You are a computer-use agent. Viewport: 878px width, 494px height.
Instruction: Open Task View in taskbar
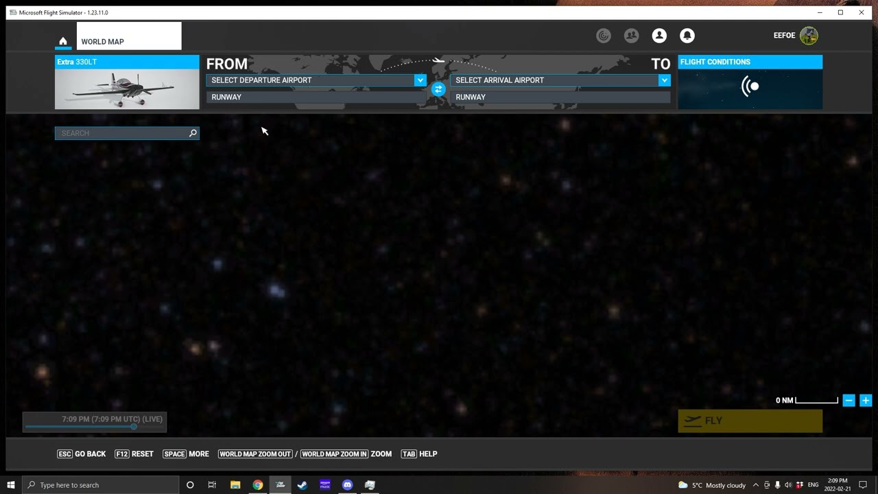[212, 485]
